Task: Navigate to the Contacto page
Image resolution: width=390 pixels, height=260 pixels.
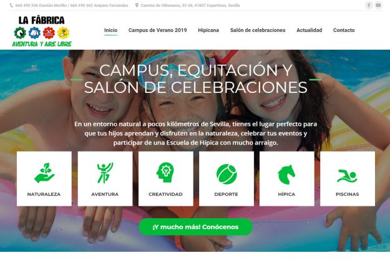Action: coord(344,30)
